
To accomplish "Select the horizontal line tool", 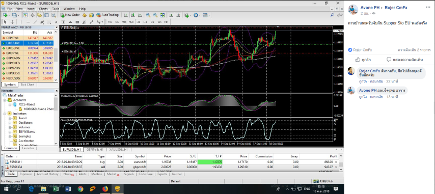I will 28,22.
